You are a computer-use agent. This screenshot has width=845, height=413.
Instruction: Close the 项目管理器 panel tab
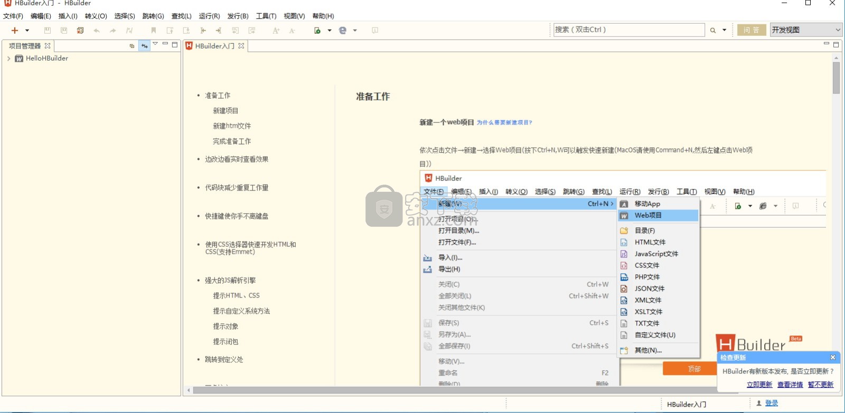tap(48, 46)
